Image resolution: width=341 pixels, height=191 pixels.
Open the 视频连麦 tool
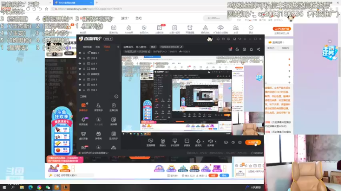83,121
